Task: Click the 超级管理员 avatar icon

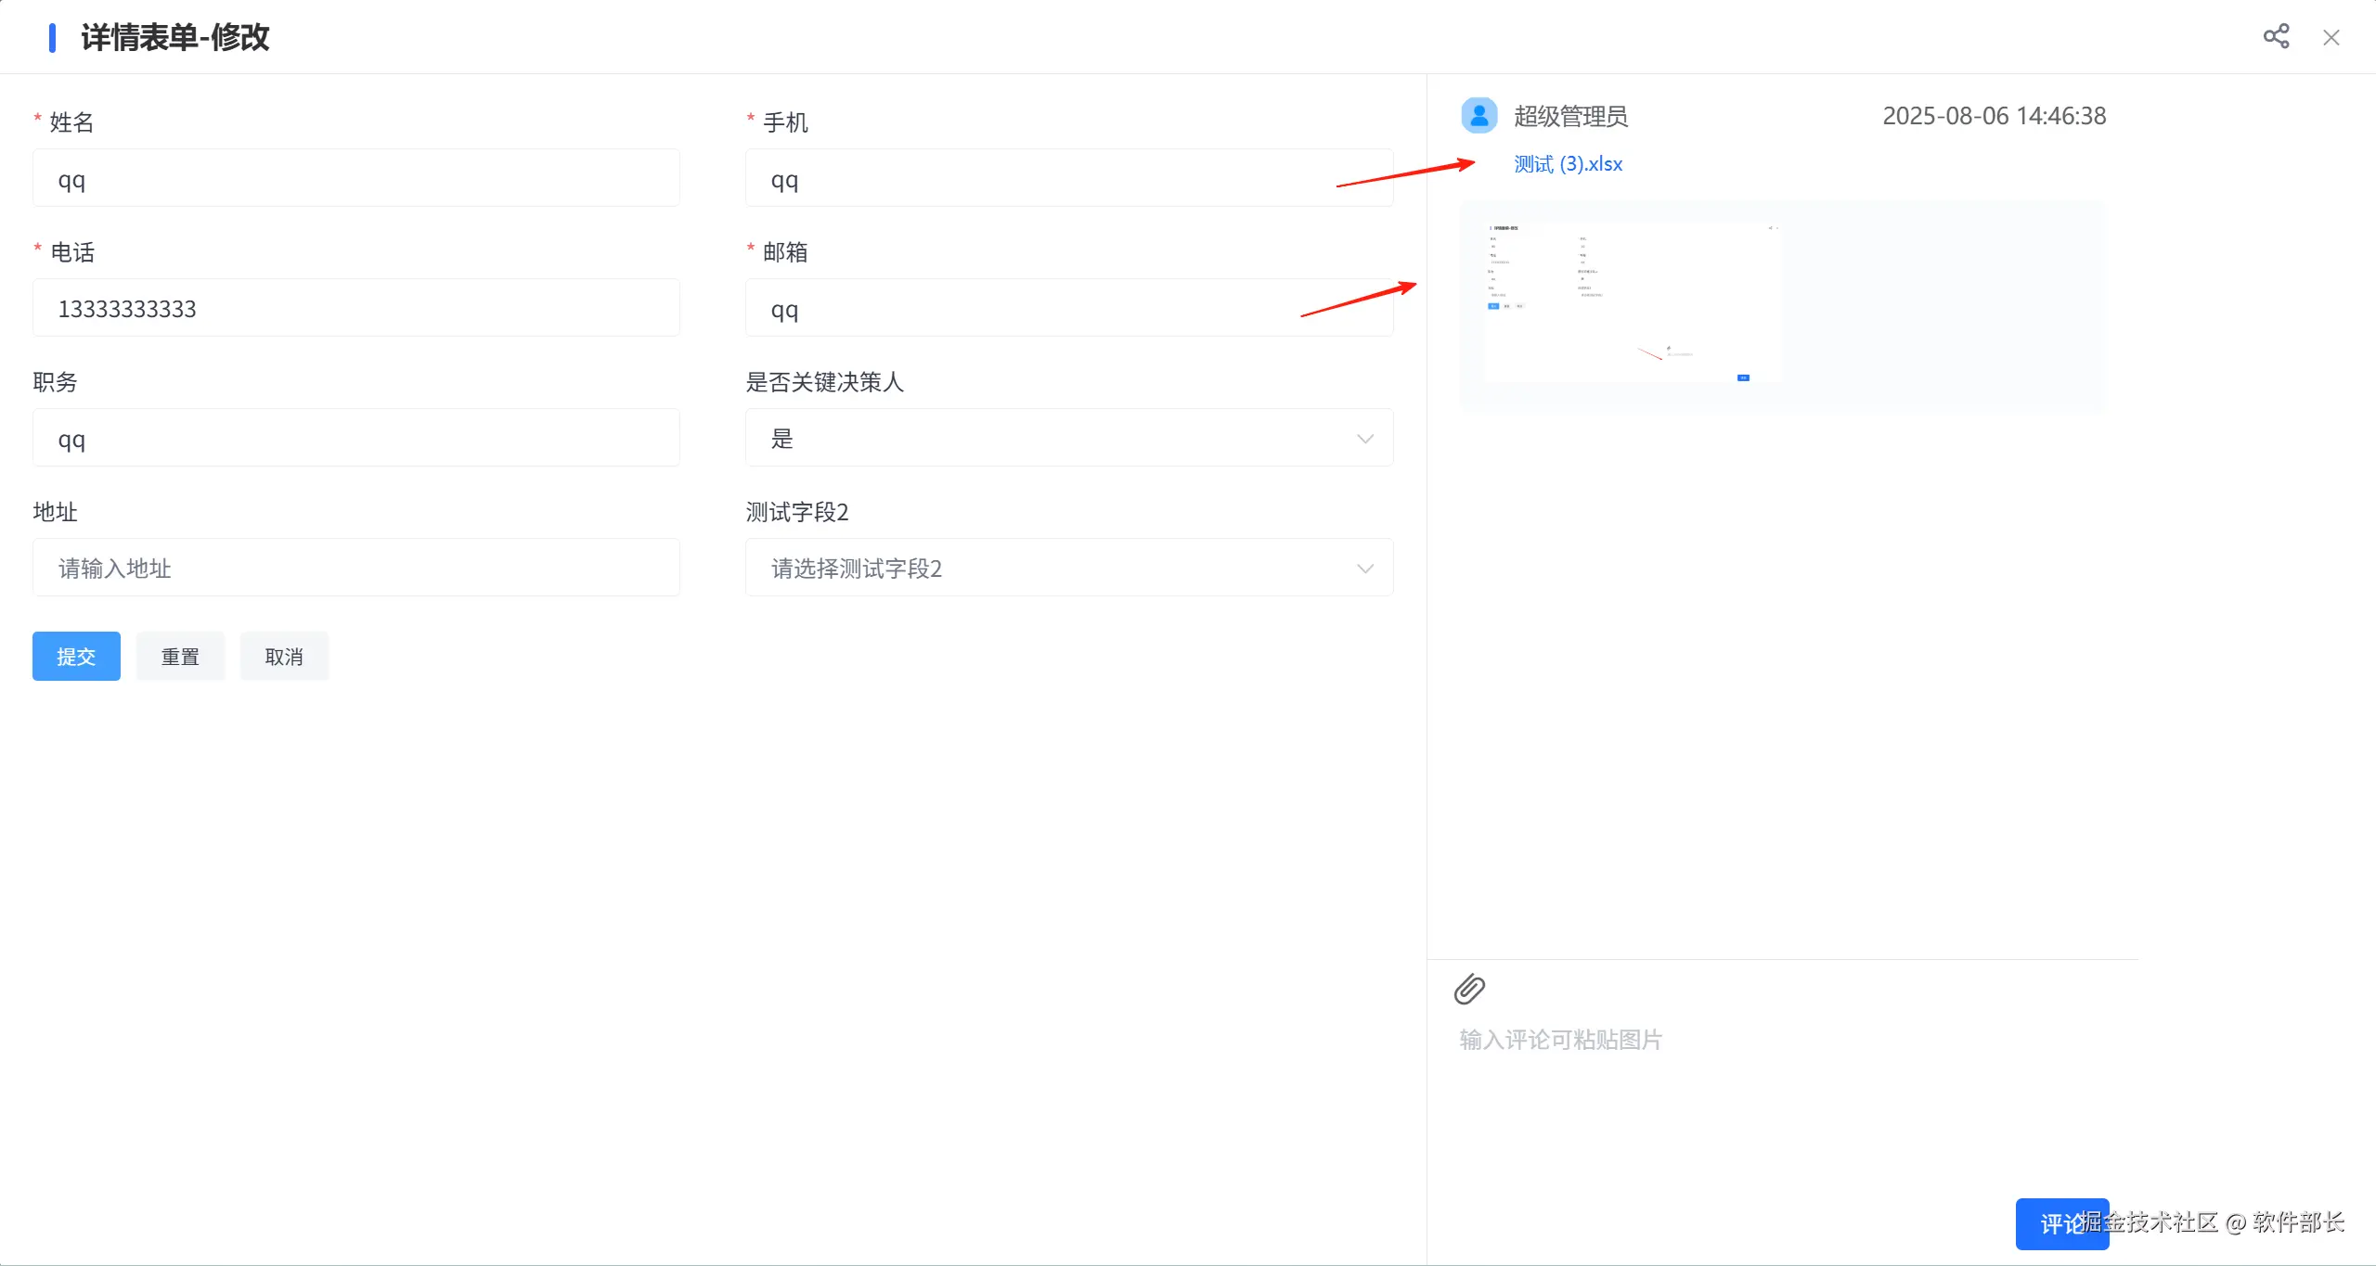Action: pos(1479,116)
